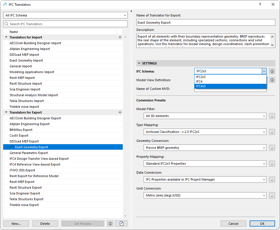Image resolution: width=280 pixels, height=230 pixels.
Task: Select Structural Analysis Model Import
Action: click(x=63, y=95)
